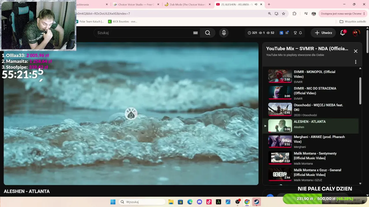Click the install app icon in the address bar
369x207 pixels.
[x=276, y=14]
